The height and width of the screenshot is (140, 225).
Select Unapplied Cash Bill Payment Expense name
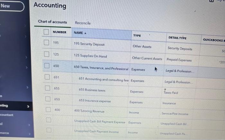(100, 122)
